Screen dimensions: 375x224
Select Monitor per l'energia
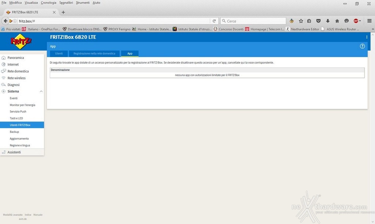point(22,105)
